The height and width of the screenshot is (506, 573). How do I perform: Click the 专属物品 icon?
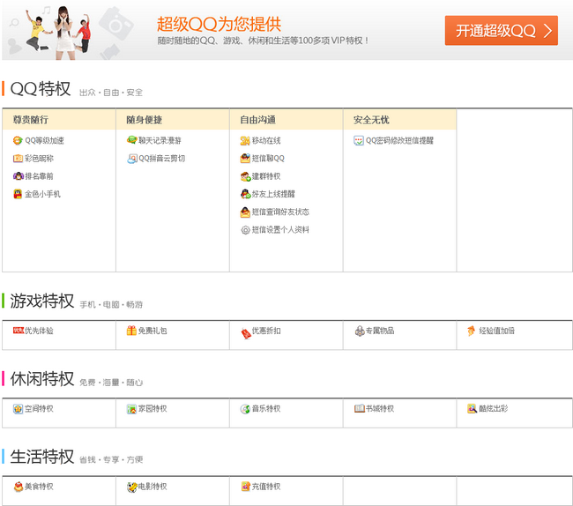360,331
